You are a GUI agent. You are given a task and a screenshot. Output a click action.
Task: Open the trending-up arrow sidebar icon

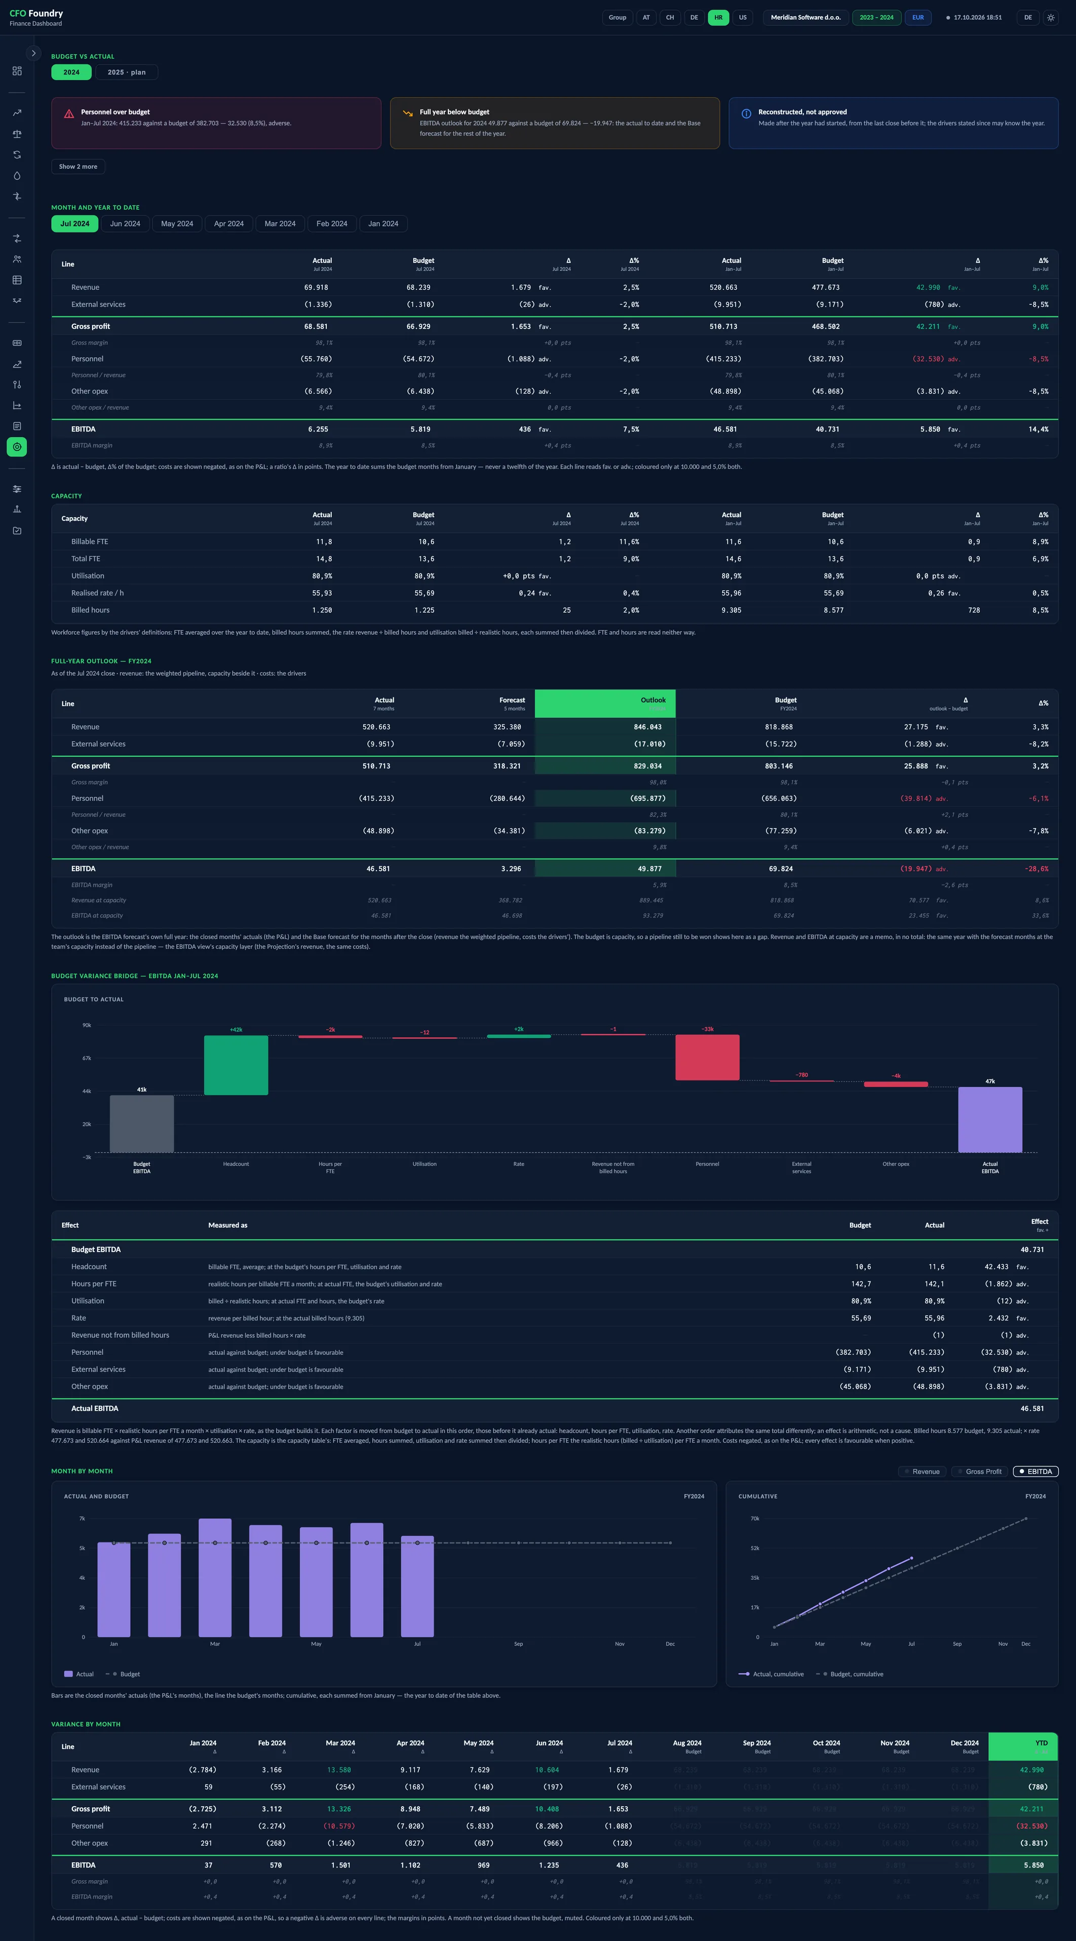(17, 113)
